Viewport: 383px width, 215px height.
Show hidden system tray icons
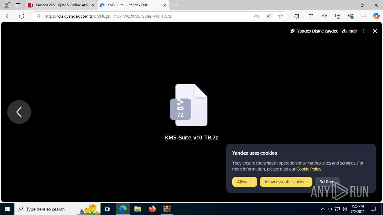click(x=323, y=209)
